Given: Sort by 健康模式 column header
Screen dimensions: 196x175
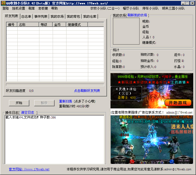Looking at the screenshot, I should point(77,24).
